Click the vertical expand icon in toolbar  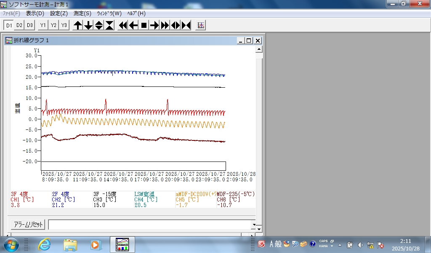99,25
